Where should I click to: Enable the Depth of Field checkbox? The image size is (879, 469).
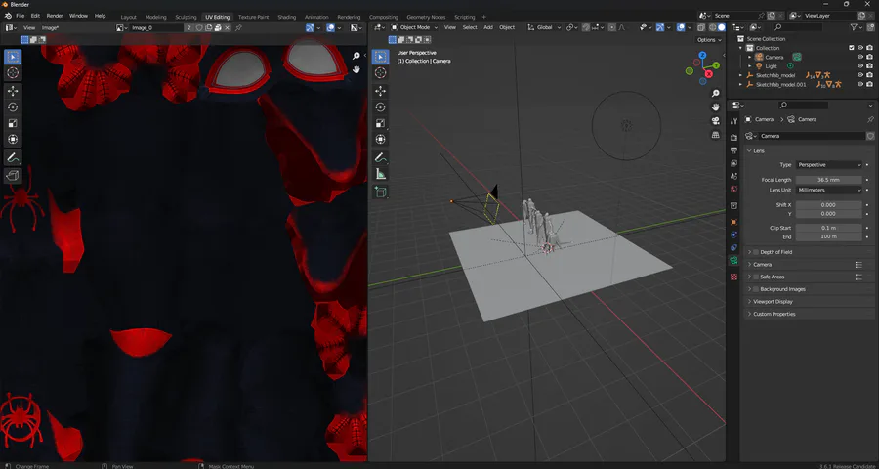pyautogui.click(x=756, y=252)
